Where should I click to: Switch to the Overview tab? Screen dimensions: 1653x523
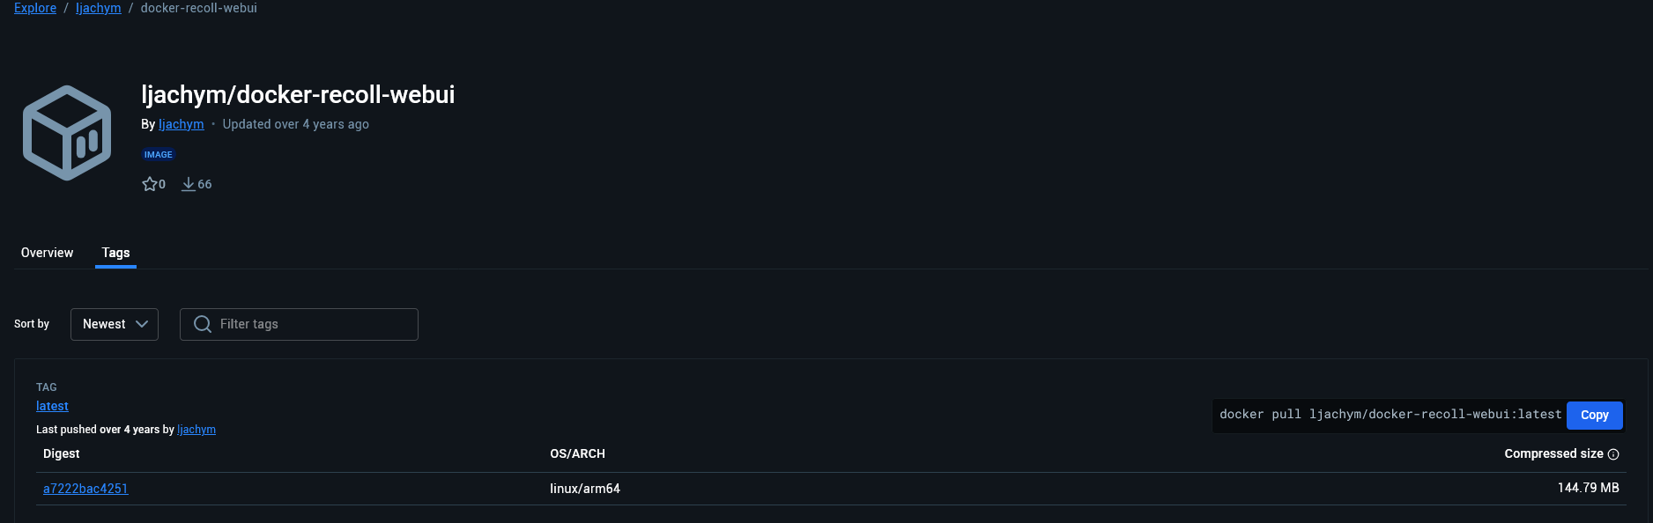click(x=48, y=253)
